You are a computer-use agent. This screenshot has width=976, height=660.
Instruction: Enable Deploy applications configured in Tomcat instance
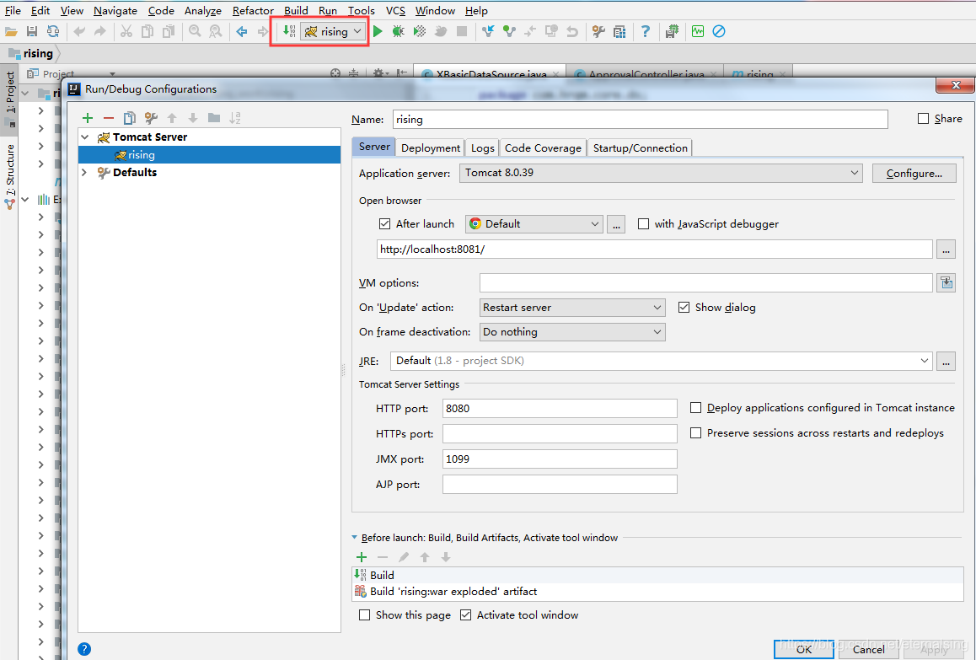(696, 408)
